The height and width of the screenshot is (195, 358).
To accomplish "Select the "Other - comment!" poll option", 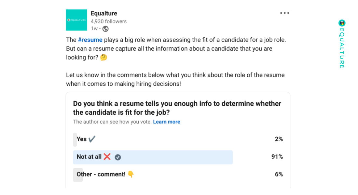I will pyautogui.click(x=146, y=174).
